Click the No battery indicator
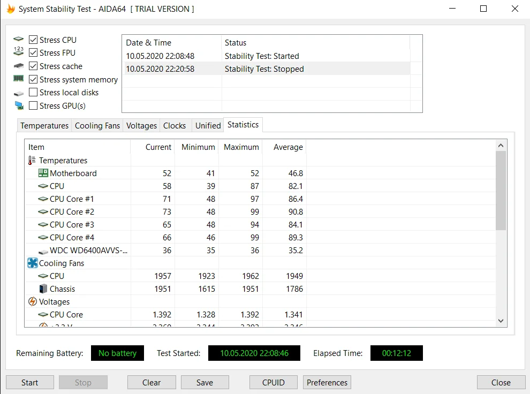The image size is (530, 394). [x=117, y=353]
